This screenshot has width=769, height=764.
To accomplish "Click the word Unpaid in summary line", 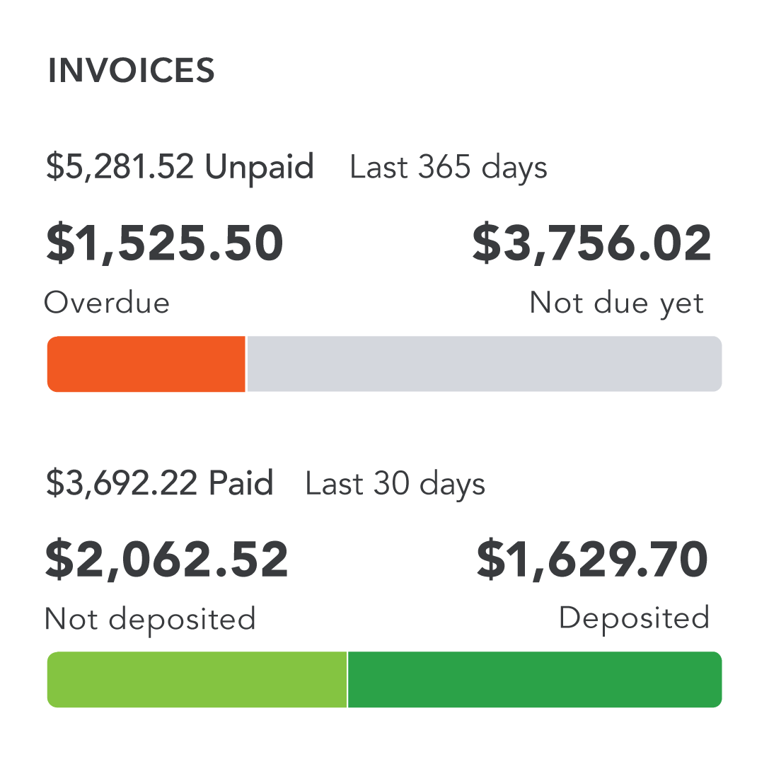I will point(259,168).
